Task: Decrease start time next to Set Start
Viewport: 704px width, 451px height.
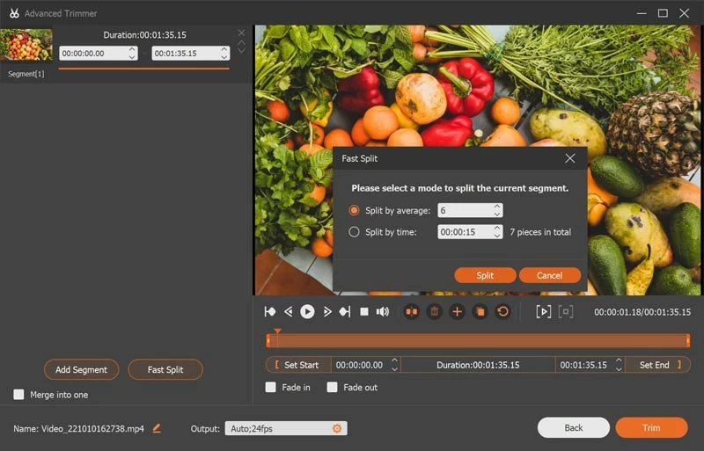Action: 394,369
